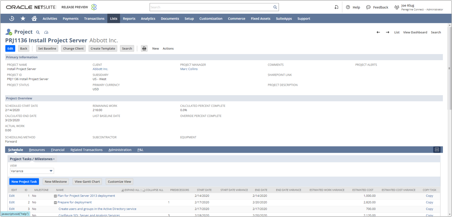Open the Commerce menu
452x217 pixels.
click(x=236, y=19)
